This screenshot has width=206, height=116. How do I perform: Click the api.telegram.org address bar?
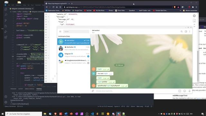(117, 7)
